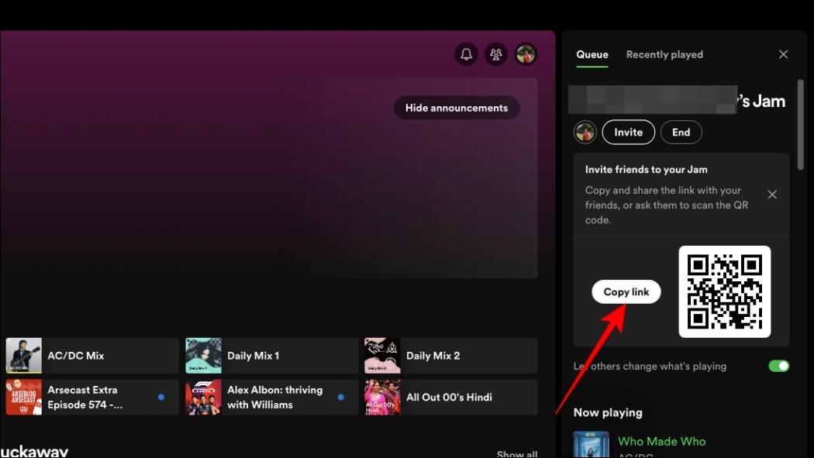
Task: Copy the Jam invite link
Action: [626, 291]
